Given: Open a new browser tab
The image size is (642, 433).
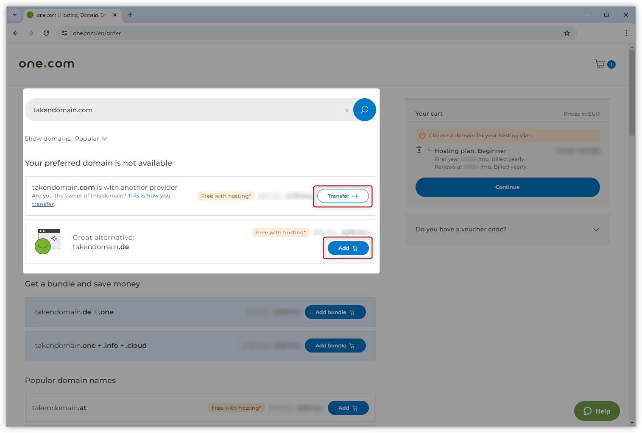Looking at the screenshot, I should [x=130, y=15].
